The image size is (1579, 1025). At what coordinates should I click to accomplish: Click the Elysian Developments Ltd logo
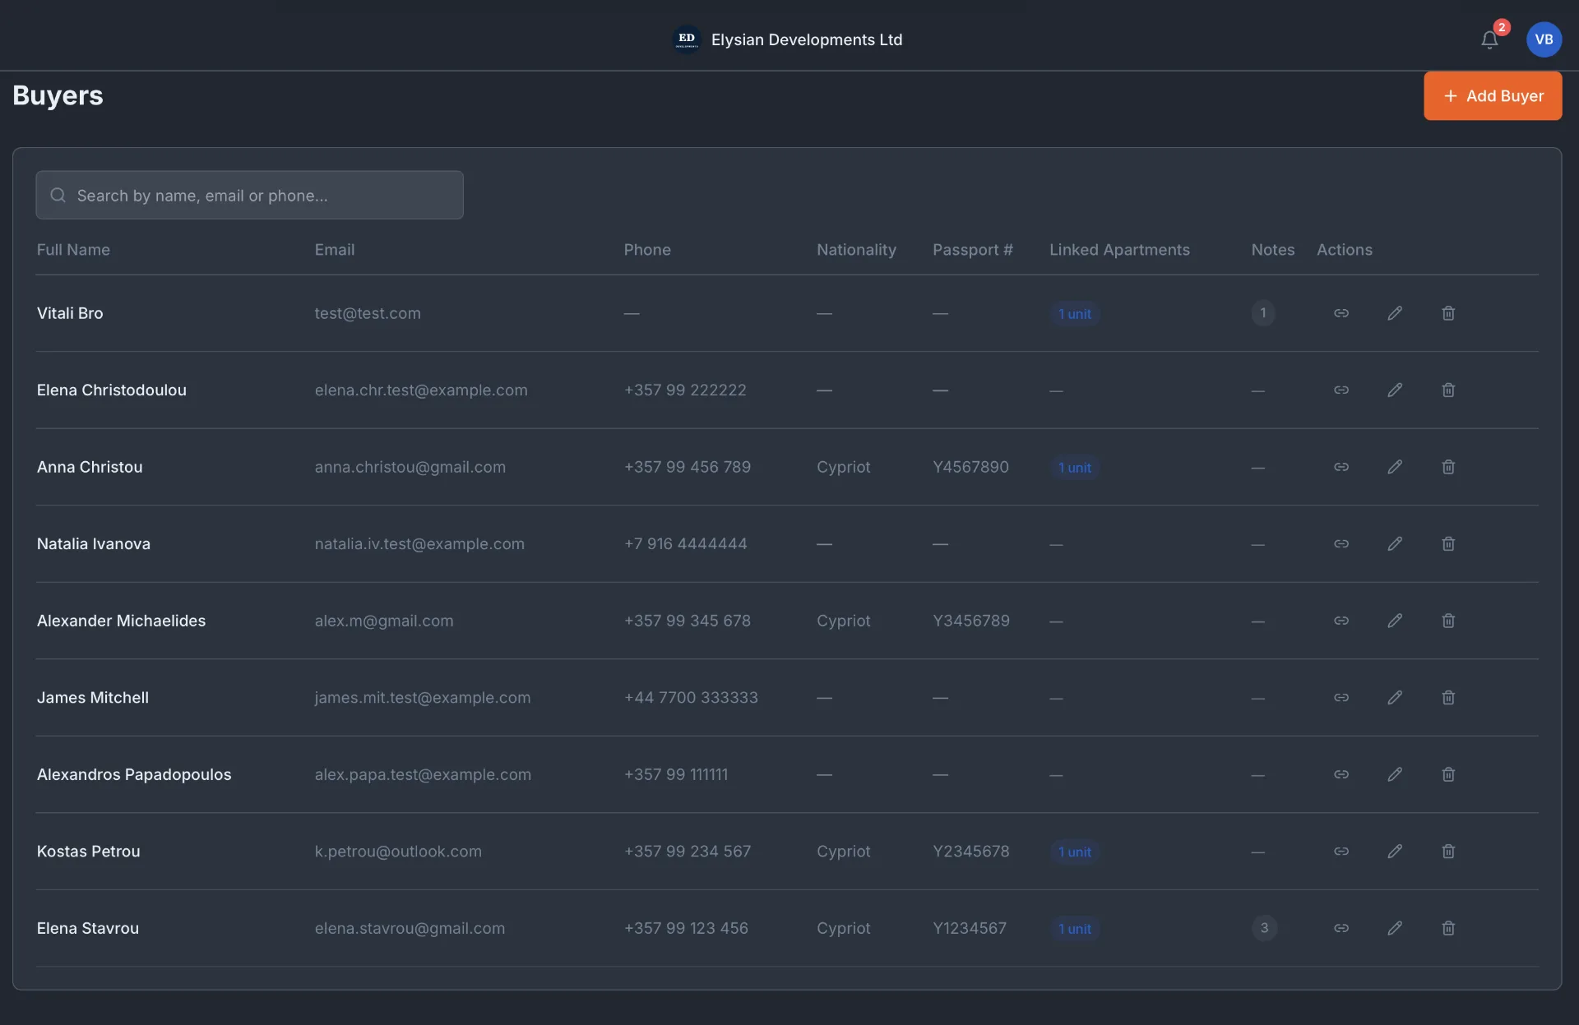coord(686,39)
